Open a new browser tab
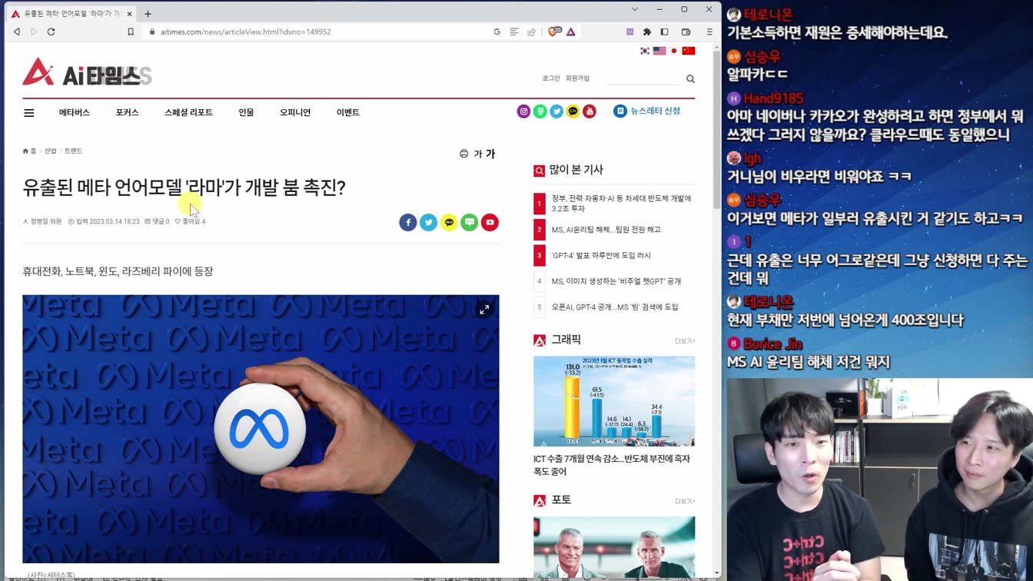The width and height of the screenshot is (1033, 581). coord(148,14)
